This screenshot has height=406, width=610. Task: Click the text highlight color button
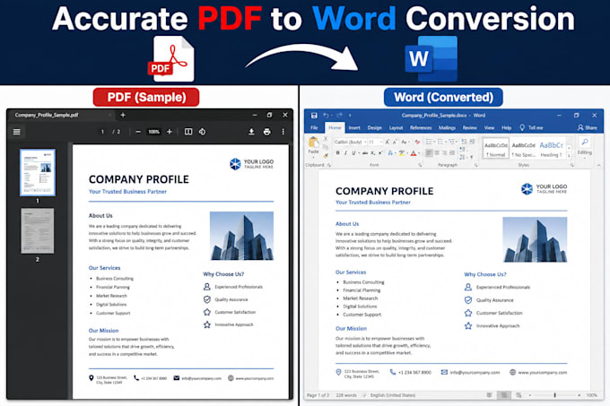pyautogui.click(x=401, y=153)
